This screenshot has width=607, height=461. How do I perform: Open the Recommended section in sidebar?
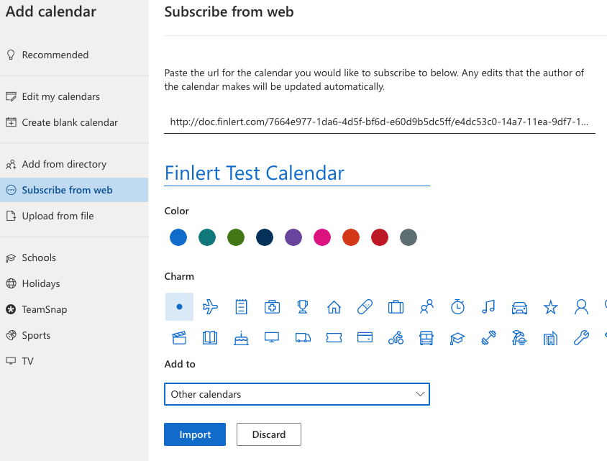point(55,55)
